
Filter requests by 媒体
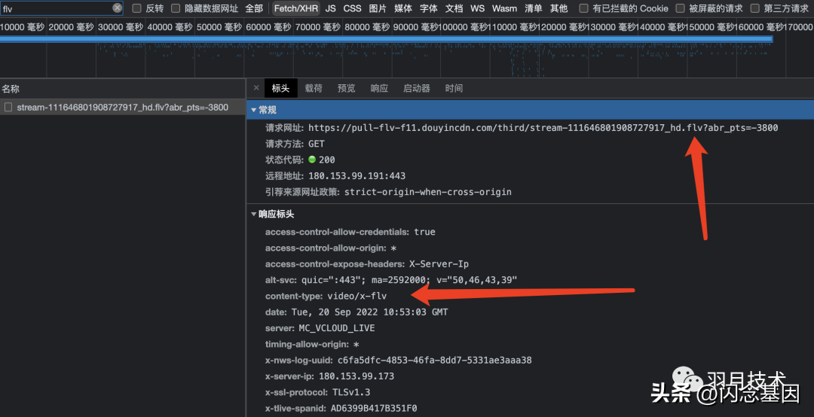click(x=403, y=8)
